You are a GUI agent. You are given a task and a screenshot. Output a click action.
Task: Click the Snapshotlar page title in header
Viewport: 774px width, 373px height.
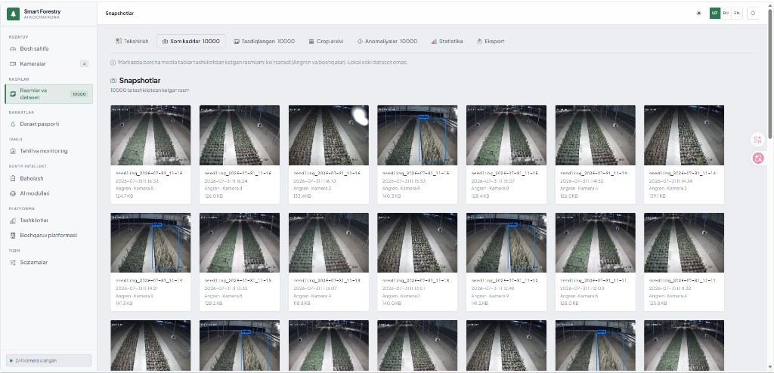click(x=119, y=14)
